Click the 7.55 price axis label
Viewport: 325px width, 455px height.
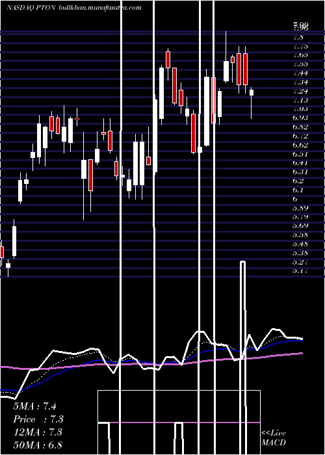[300, 64]
